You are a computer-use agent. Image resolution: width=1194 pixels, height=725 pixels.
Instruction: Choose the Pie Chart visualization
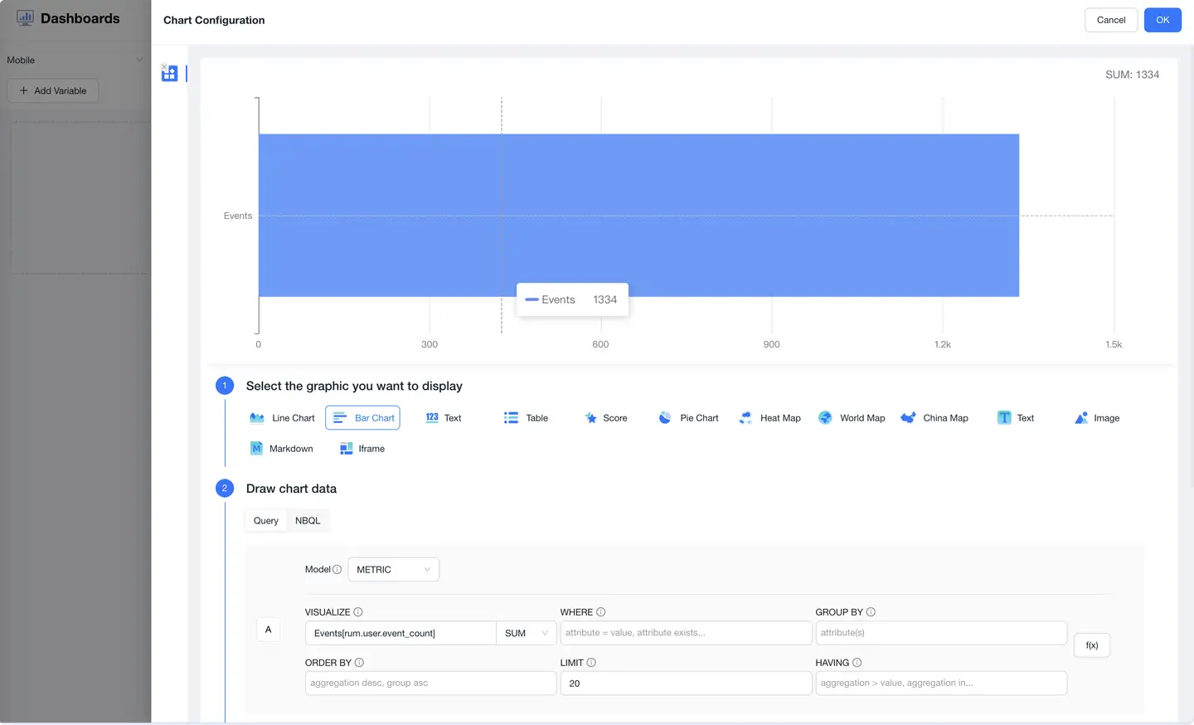(x=688, y=418)
